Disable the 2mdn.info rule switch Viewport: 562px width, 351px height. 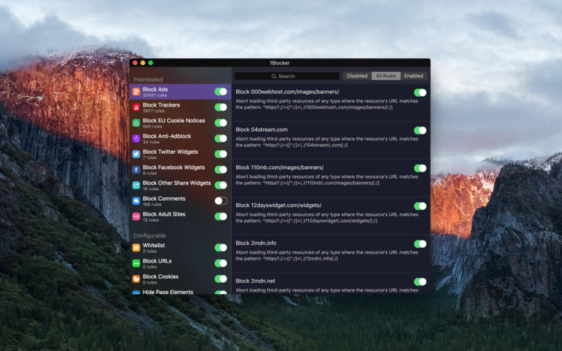pos(420,244)
